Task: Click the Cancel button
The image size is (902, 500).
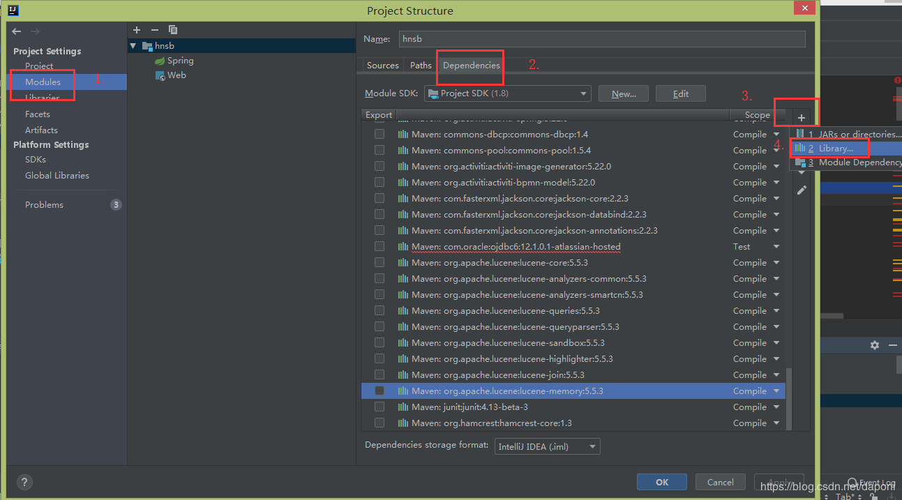Action: 721,482
